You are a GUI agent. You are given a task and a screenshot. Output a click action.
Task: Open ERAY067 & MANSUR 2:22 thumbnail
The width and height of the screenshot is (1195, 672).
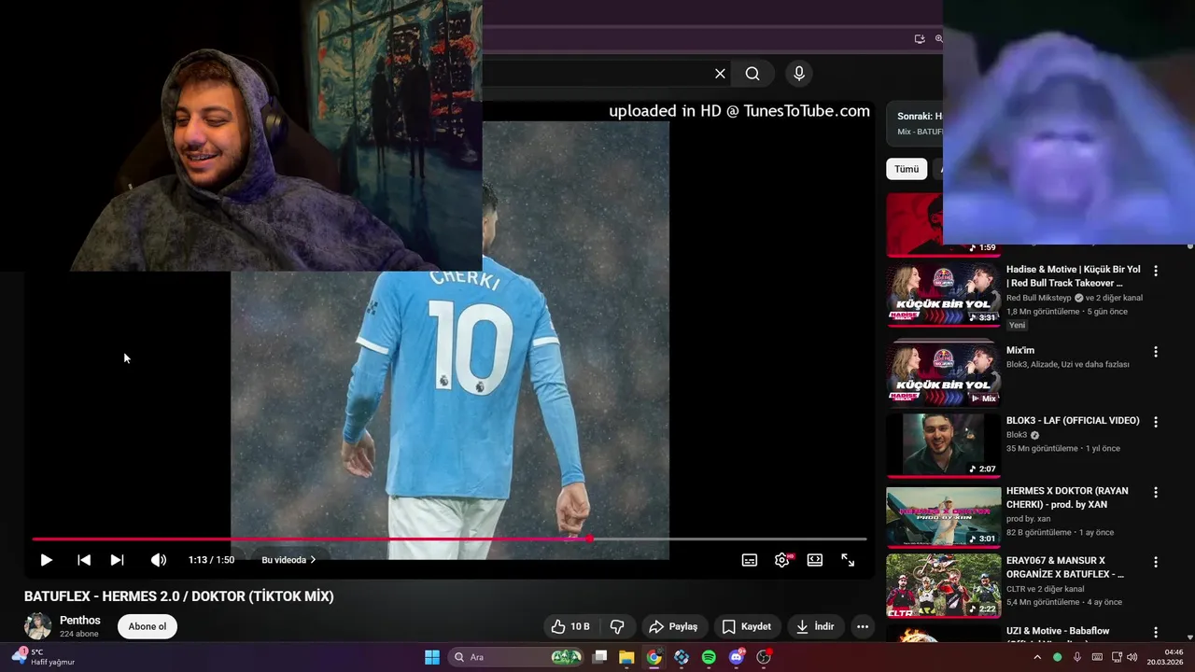coord(943,586)
